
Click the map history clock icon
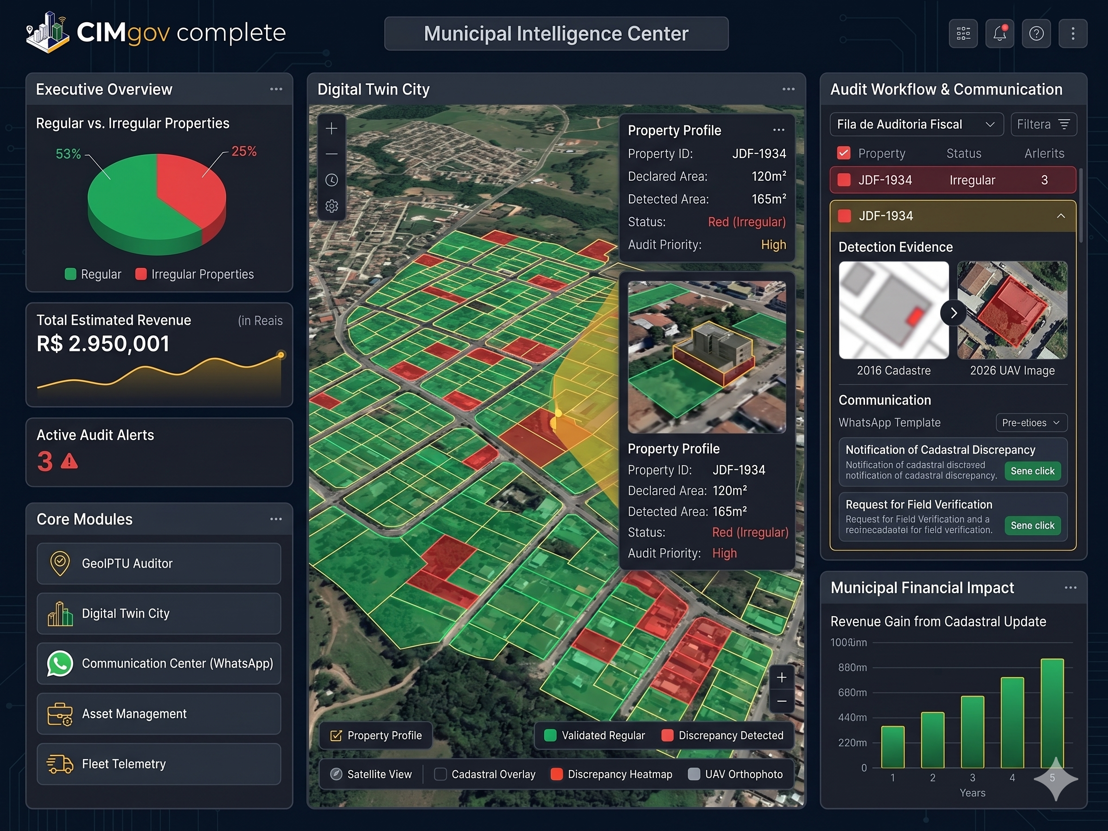331,180
